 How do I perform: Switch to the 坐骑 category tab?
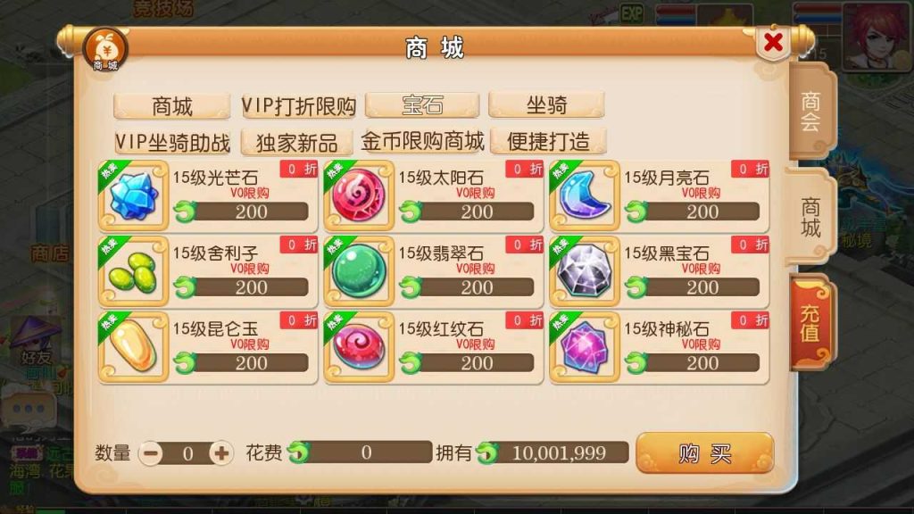[x=546, y=105]
